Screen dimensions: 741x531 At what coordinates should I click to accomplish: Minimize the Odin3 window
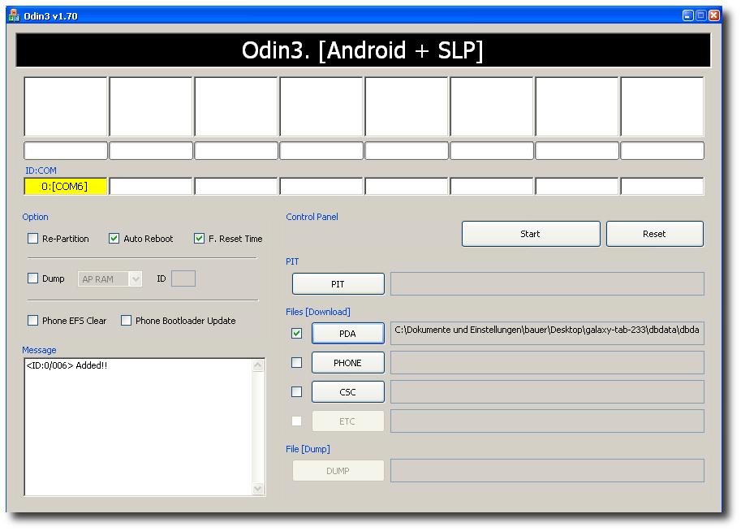[x=688, y=15]
